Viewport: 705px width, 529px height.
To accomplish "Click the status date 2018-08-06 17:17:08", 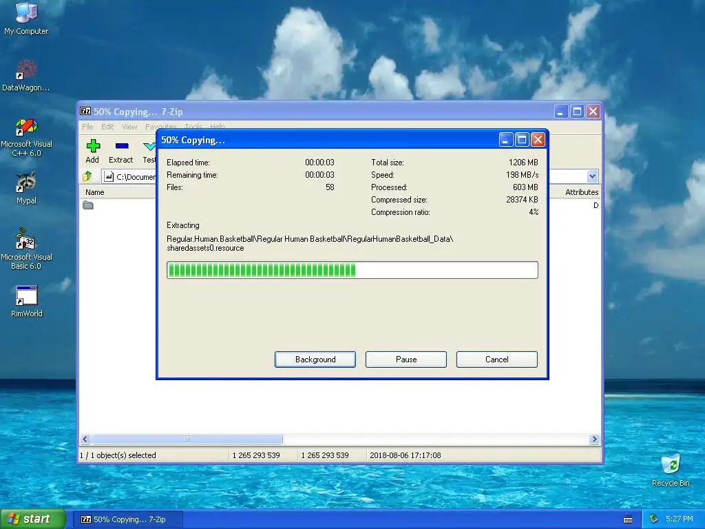I will (405, 455).
